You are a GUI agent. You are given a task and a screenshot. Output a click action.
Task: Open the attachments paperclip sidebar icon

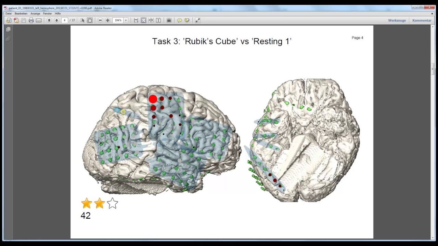8,39
